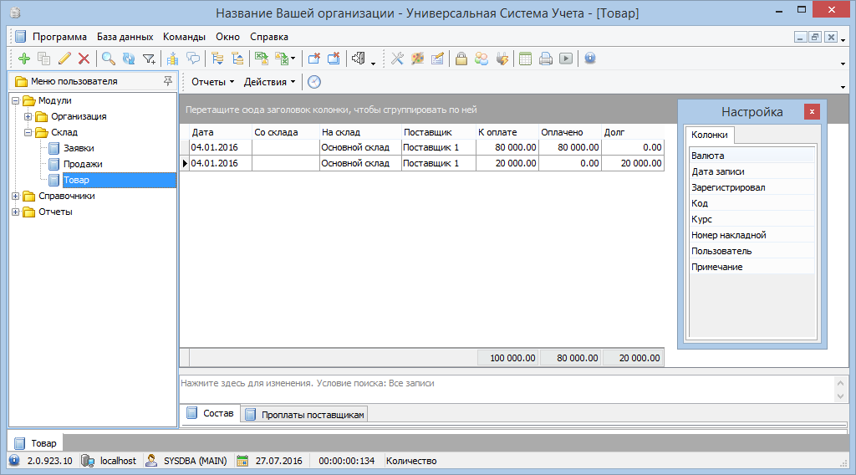Select Продажи in the module tree

pyautogui.click(x=83, y=165)
